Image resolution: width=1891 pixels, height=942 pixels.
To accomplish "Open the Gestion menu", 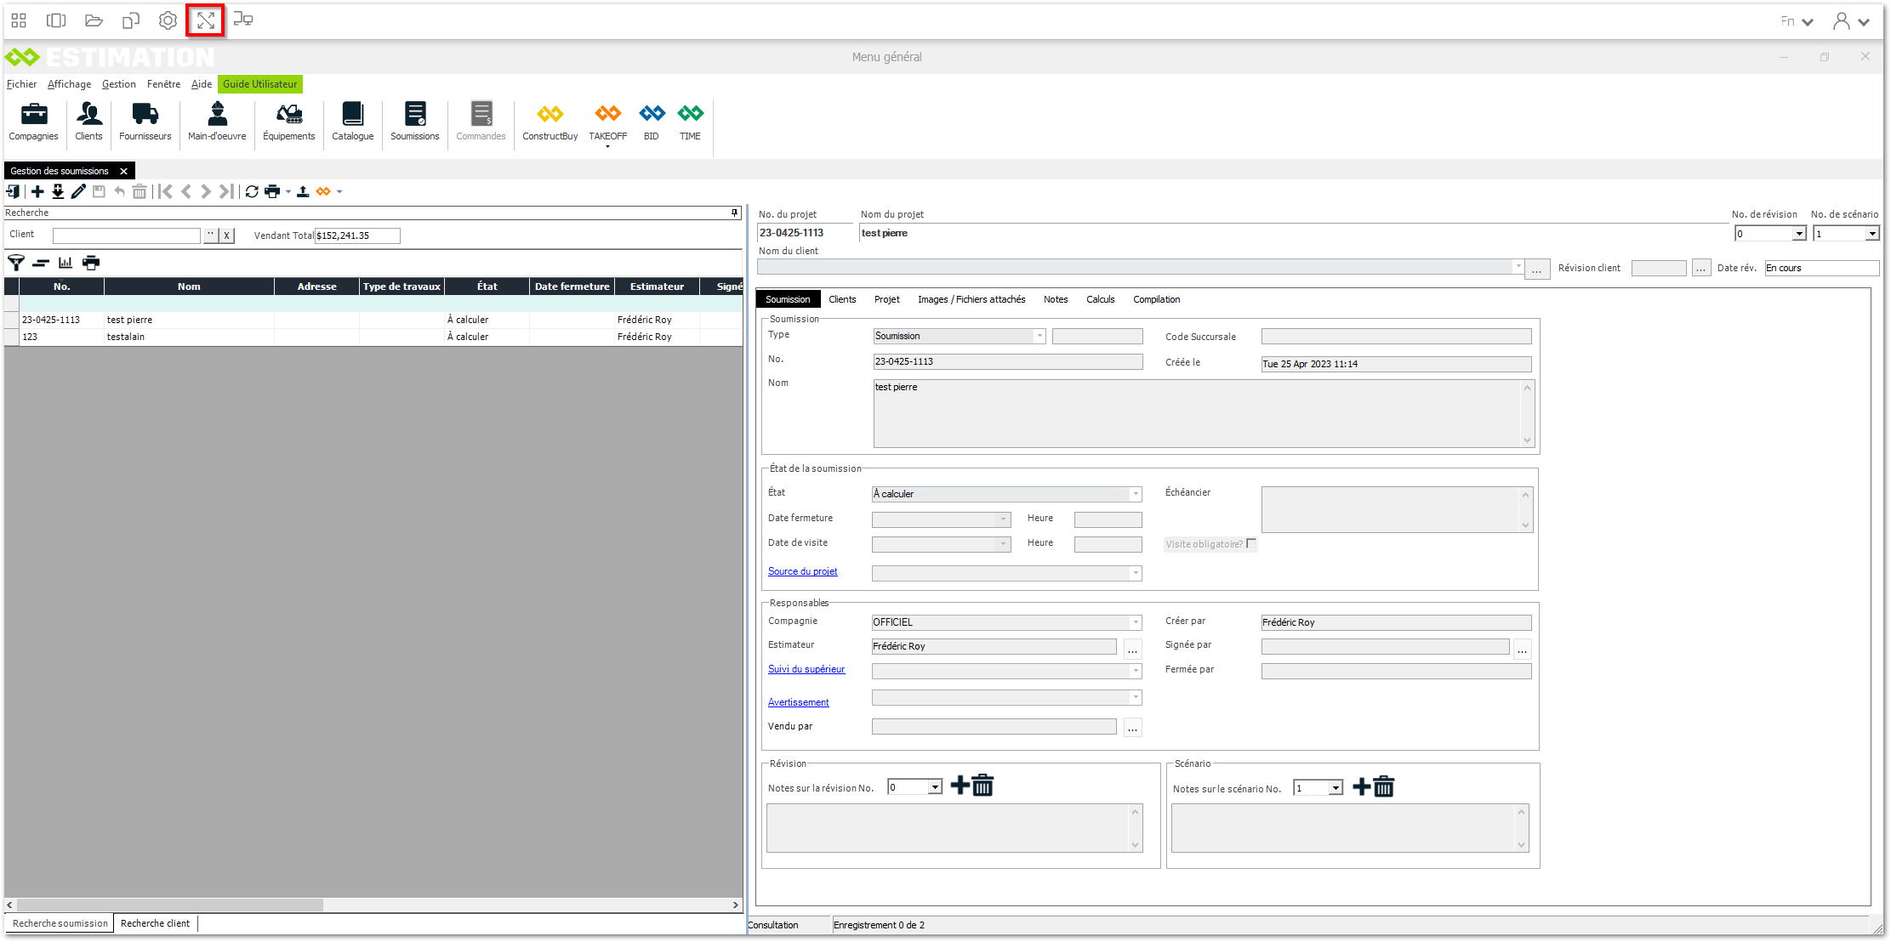I will coord(118,84).
